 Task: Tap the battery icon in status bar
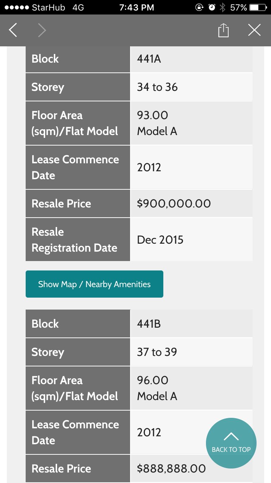coord(258,7)
